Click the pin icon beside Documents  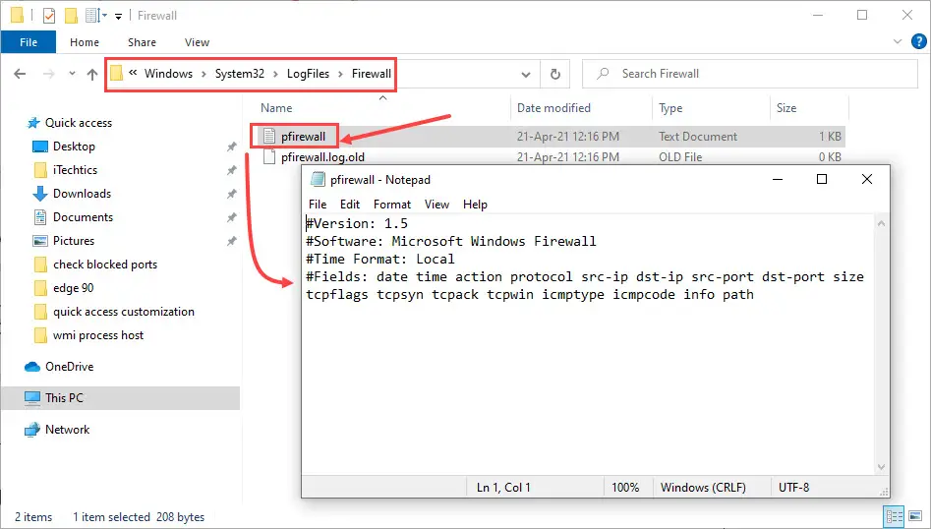click(232, 218)
